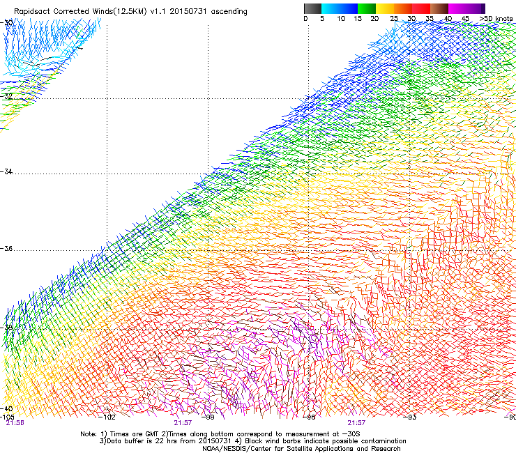Click the latitude axis label "-32"
516x453 pixels.
[x=6, y=97]
